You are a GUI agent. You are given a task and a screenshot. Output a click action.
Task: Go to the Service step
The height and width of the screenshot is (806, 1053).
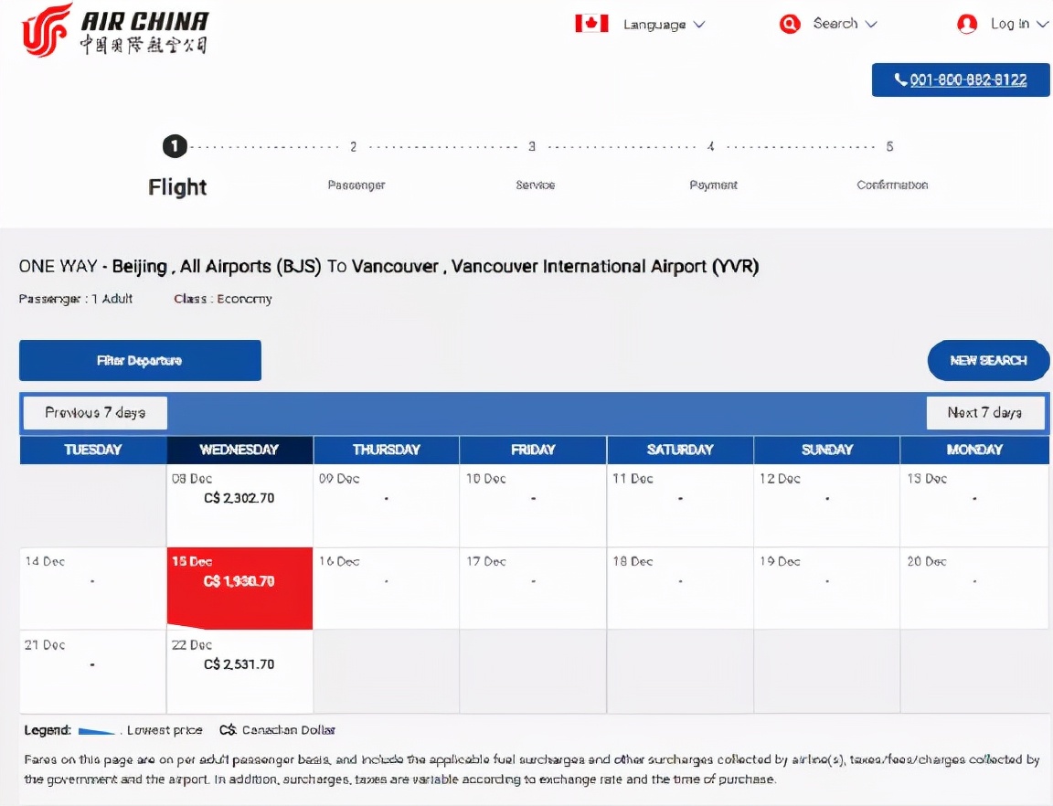click(536, 185)
